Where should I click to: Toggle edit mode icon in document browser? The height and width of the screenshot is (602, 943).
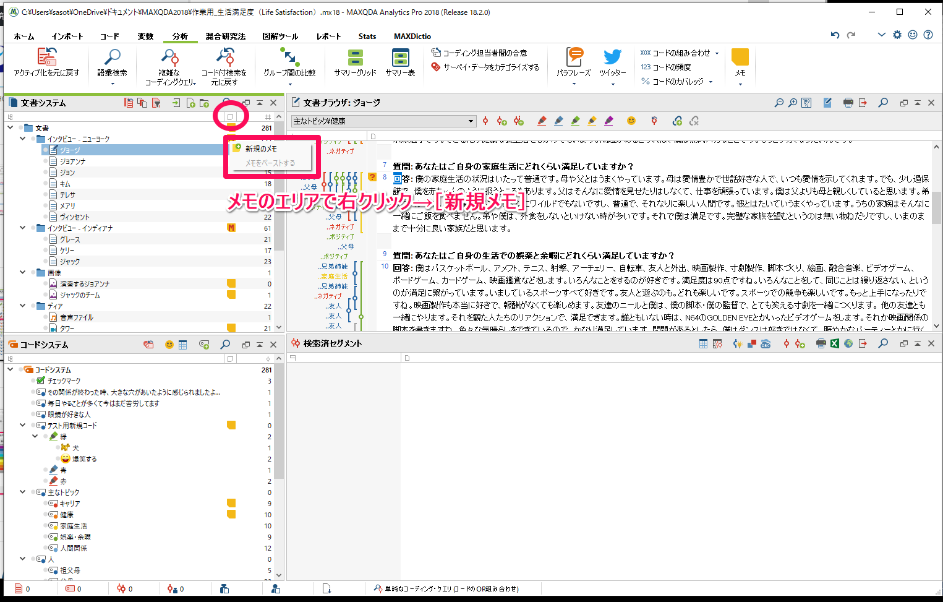827,103
